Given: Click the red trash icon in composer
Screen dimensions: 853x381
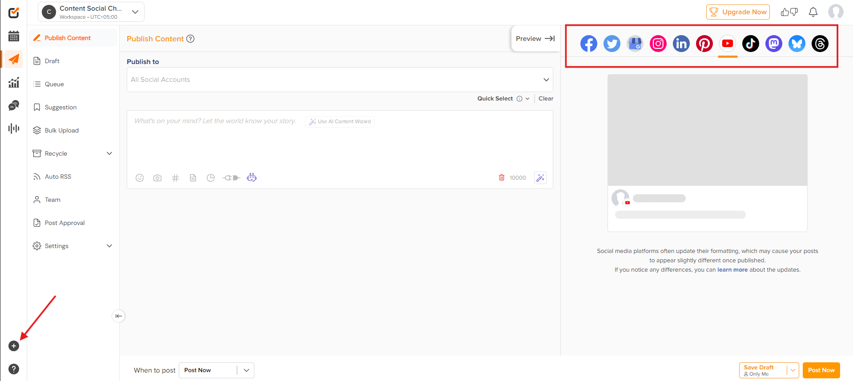Looking at the screenshot, I should coord(502,177).
